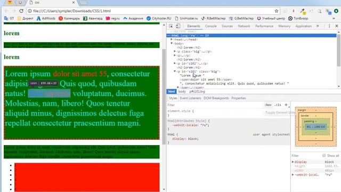
Task: Switch to the Console tab
Action: [211, 26]
